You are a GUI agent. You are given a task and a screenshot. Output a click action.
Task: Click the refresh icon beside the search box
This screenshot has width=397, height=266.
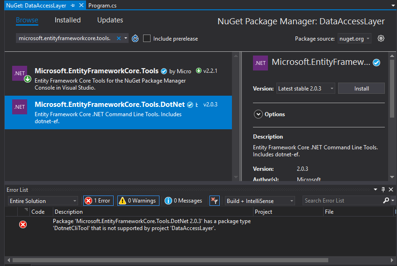(135, 38)
